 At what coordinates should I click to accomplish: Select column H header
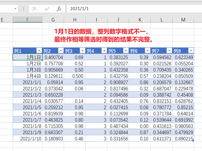(75, 20)
